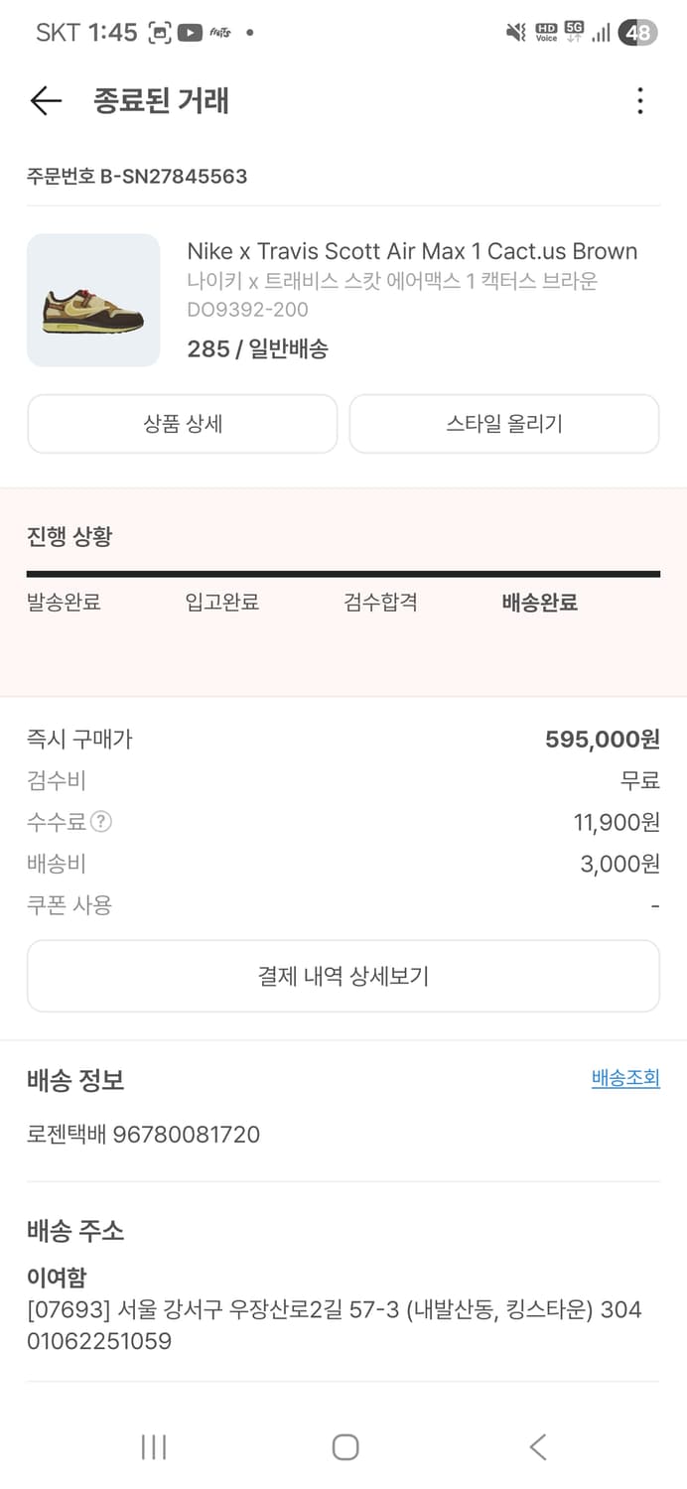The width and height of the screenshot is (687, 1489).
Task: Select the 검수합격 progress step
Action: click(378, 603)
